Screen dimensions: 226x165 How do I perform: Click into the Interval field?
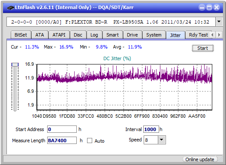click(151, 129)
